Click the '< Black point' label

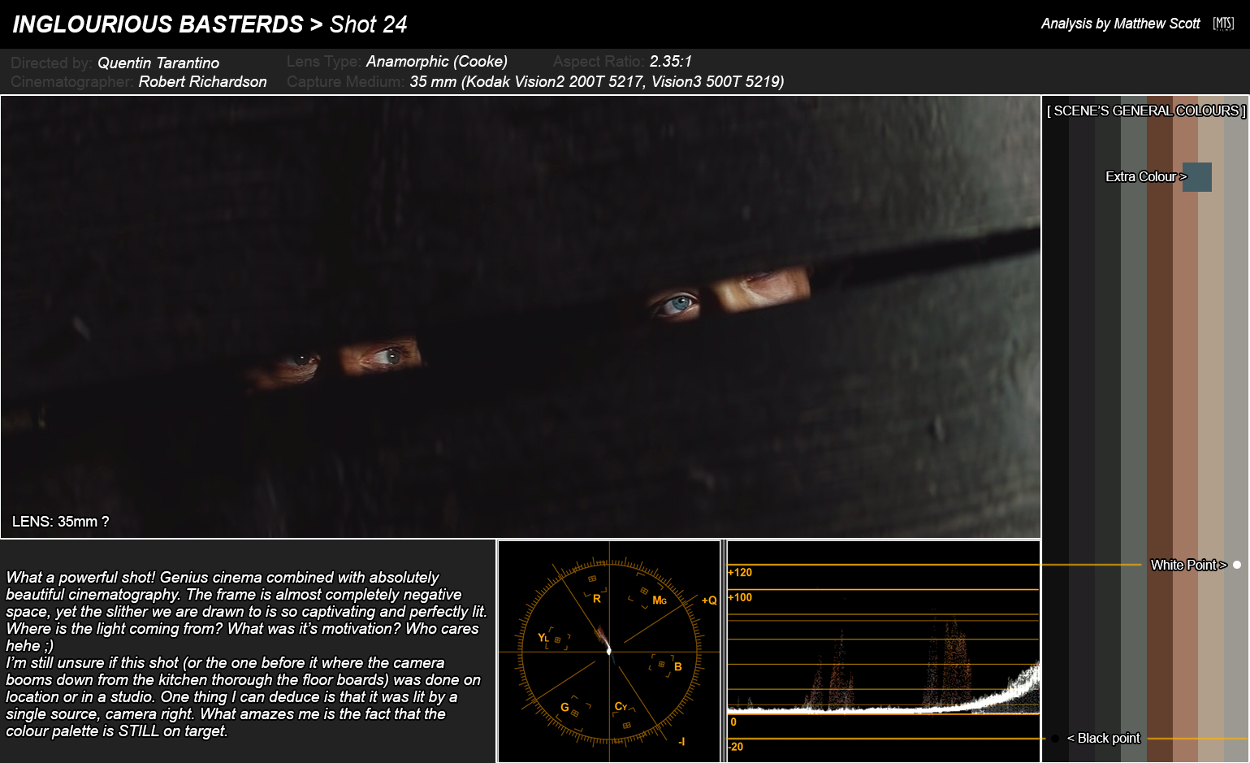coord(1104,738)
